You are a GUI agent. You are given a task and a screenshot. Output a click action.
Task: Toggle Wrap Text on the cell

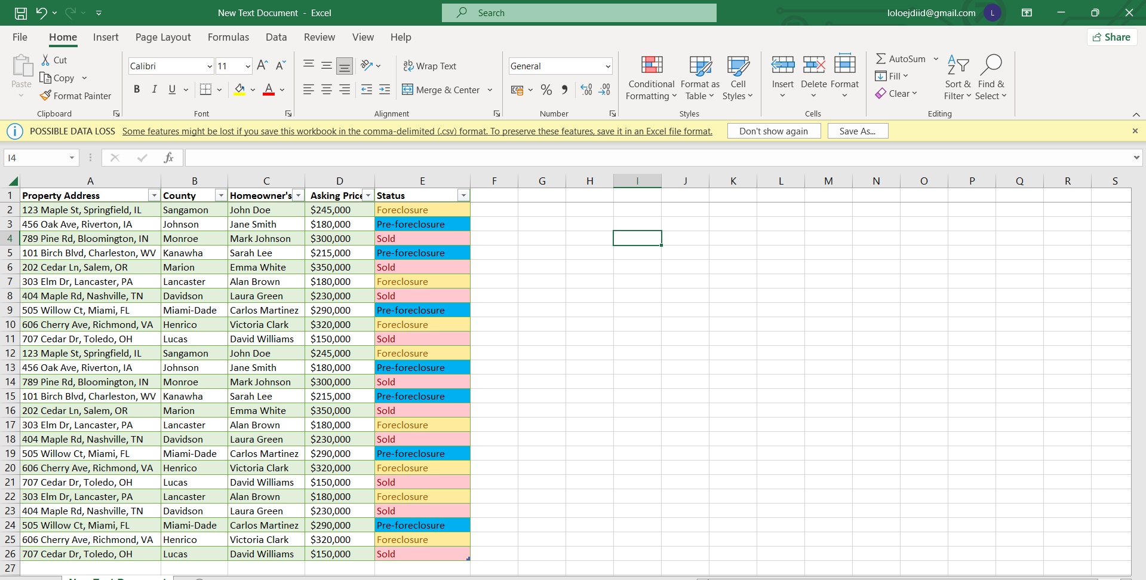click(430, 66)
